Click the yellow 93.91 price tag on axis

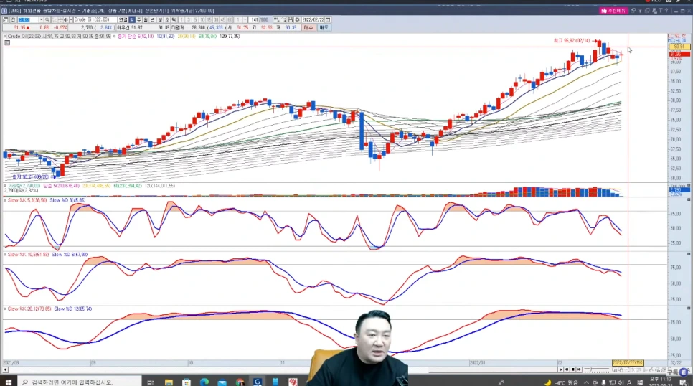coord(679,47)
